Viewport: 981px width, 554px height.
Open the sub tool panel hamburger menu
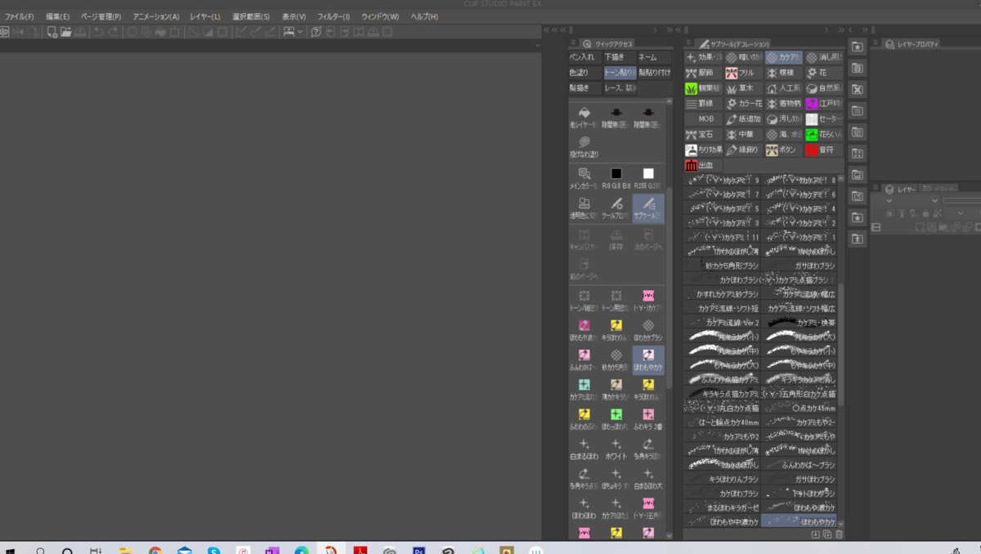coord(688,43)
